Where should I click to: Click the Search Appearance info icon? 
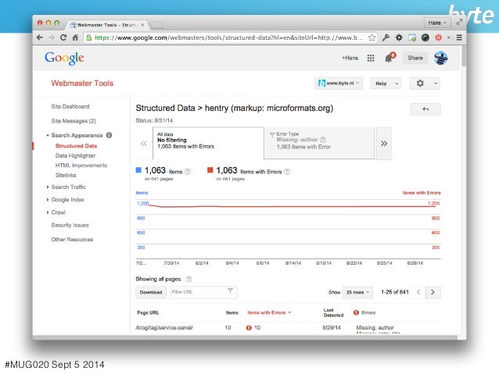coord(109,135)
